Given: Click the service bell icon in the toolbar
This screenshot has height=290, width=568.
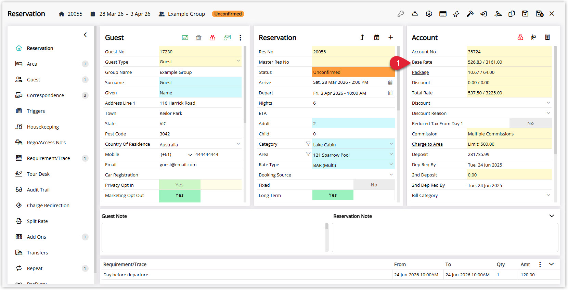Looking at the screenshot, I should point(415,14).
